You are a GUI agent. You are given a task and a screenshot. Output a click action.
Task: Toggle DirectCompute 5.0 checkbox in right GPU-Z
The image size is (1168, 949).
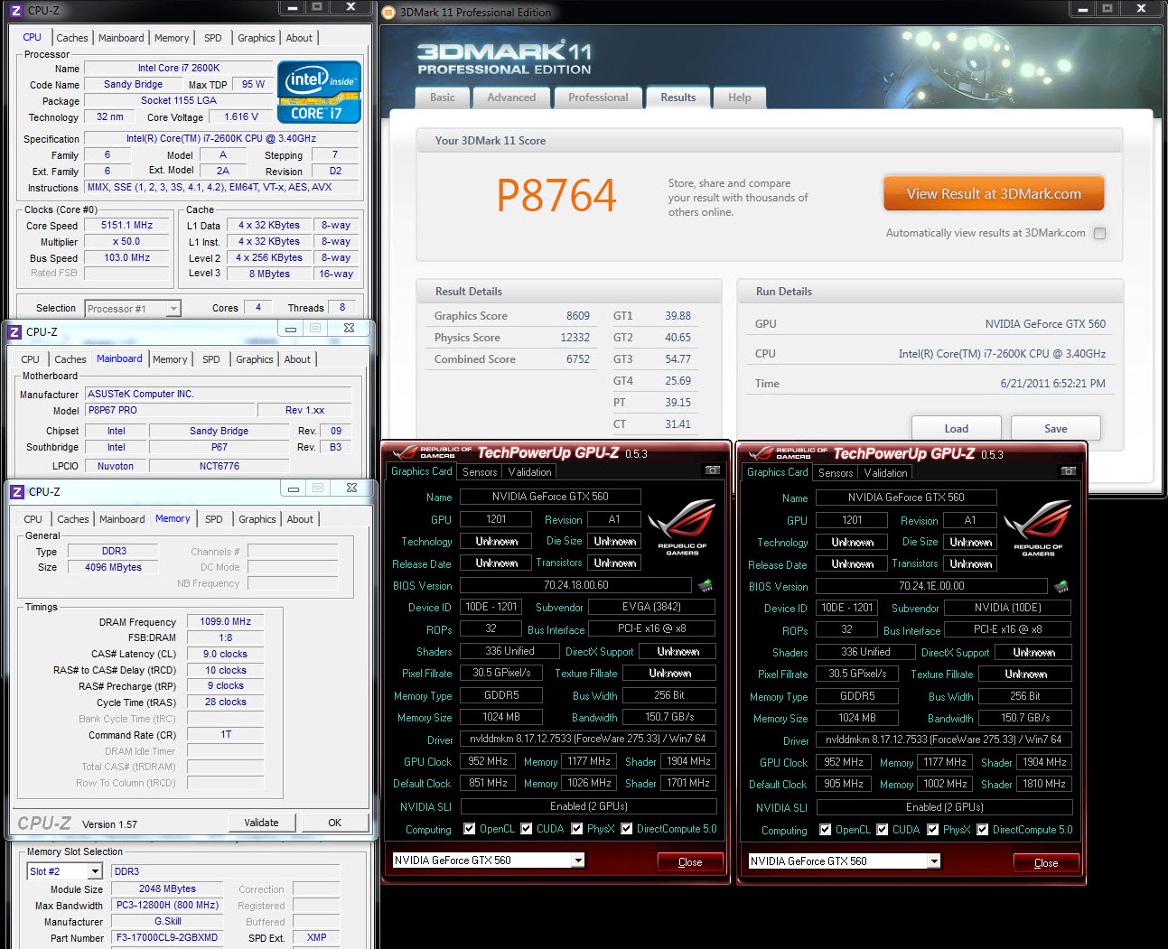click(x=982, y=830)
